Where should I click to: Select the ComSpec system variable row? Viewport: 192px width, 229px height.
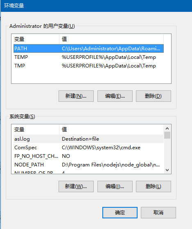(x=88, y=148)
